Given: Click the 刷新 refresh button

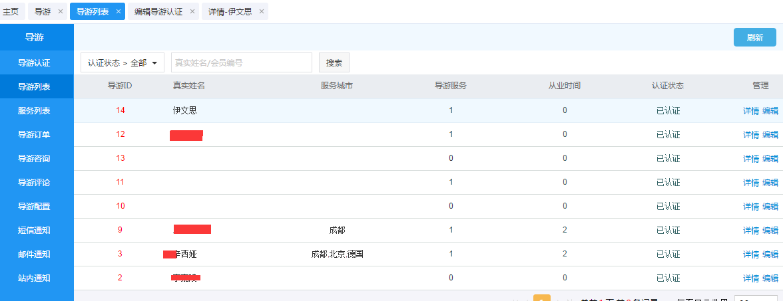Looking at the screenshot, I should [x=754, y=38].
